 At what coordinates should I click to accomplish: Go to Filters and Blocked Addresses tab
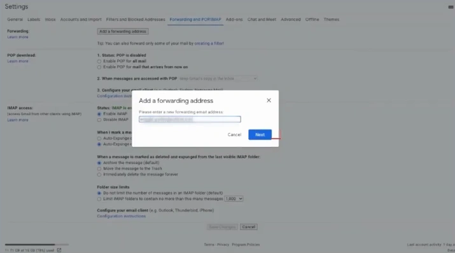136,20
